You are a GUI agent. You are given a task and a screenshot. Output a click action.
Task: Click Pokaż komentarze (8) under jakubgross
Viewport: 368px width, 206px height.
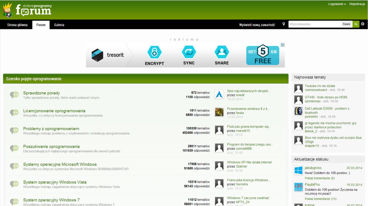[x=320, y=178]
